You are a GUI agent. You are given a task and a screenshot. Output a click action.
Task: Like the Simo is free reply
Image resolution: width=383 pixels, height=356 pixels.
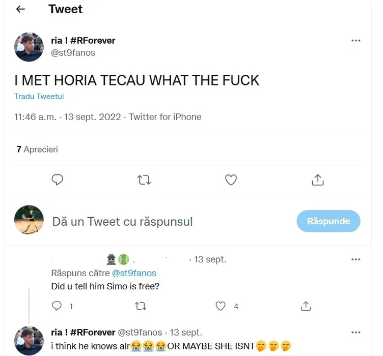(x=221, y=306)
